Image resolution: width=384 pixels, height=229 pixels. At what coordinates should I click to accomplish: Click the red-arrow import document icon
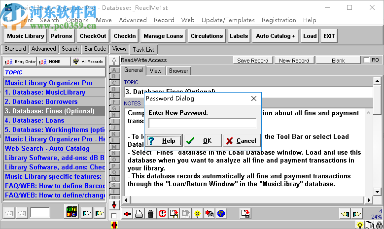pyautogui.click(x=209, y=214)
